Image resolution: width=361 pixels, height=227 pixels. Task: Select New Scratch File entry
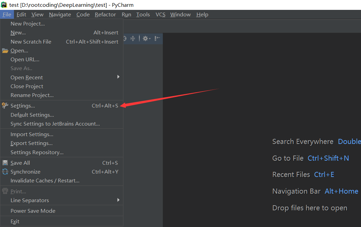tap(62, 42)
